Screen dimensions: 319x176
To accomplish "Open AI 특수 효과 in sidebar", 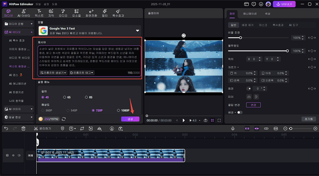I will pyautogui.click(x=17, y=41).
